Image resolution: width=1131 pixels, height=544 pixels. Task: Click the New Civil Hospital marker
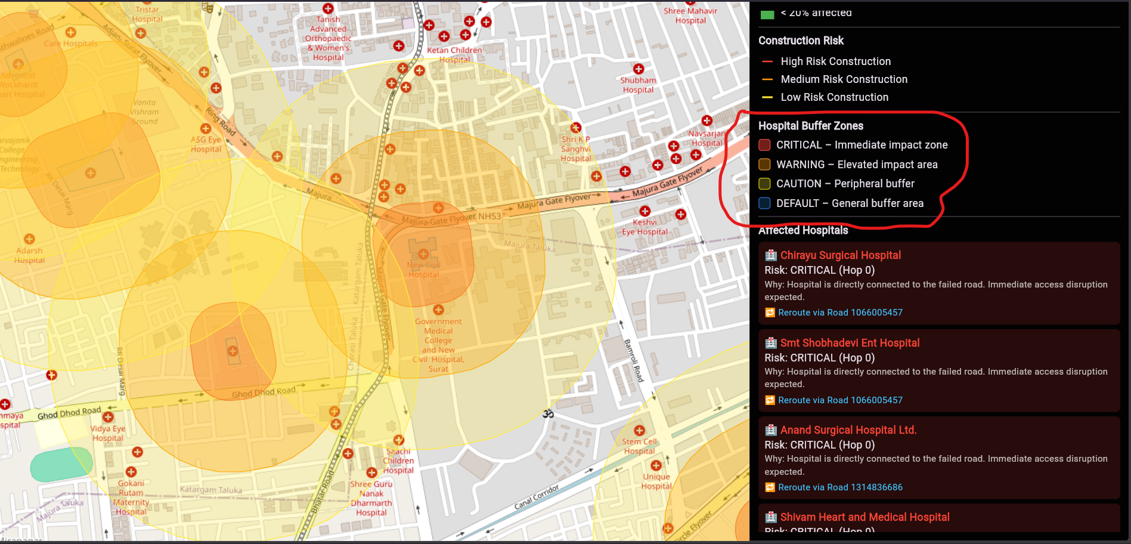423,254
